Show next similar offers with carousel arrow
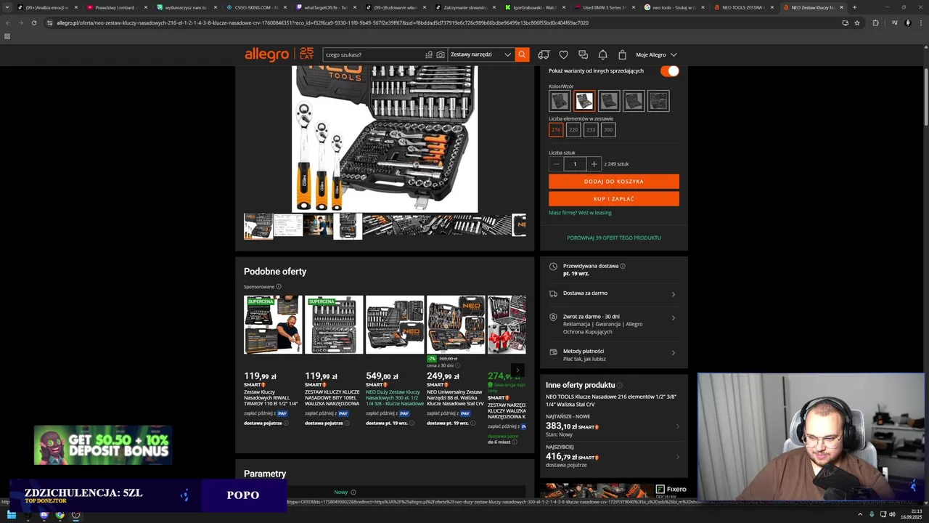 point(517,370)
